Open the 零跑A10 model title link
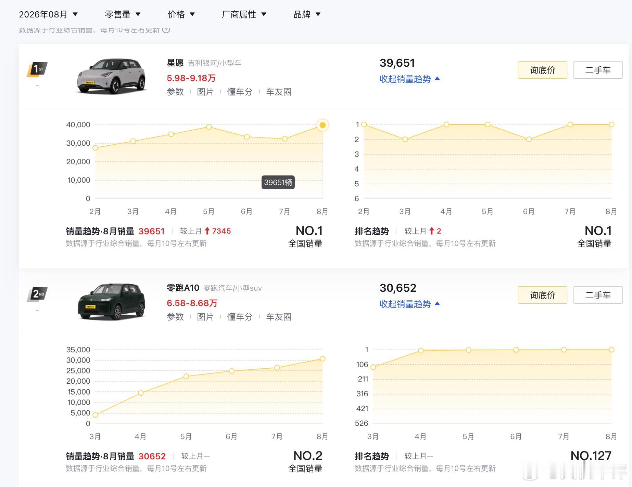 coord(183,288)
